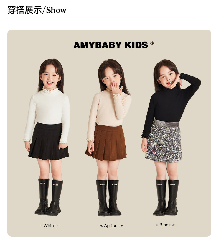Click the right chevron beside Black
Viewport: 221px width, 244px height.
pyautogui.click(x=174, y=225)
